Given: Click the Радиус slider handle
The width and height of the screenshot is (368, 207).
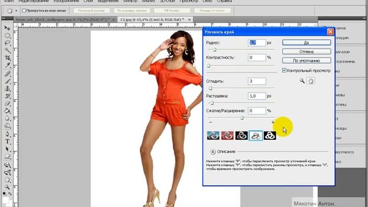Looking at the screenshot, I should [x=214, y=50].
